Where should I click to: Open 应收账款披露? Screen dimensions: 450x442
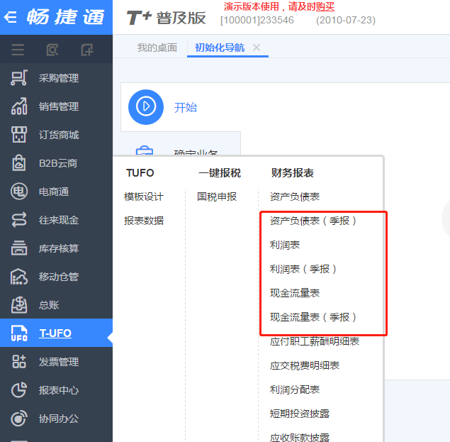click(x=300, y=437)
